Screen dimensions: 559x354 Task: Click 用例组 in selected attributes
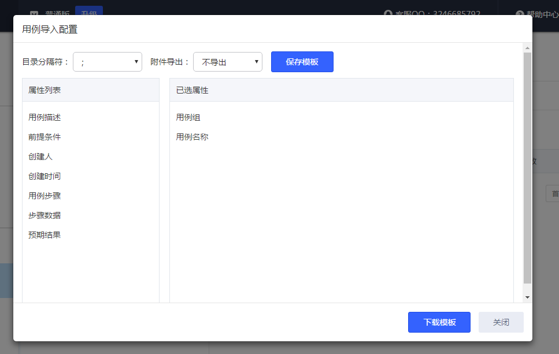click(x=188, y=117)
